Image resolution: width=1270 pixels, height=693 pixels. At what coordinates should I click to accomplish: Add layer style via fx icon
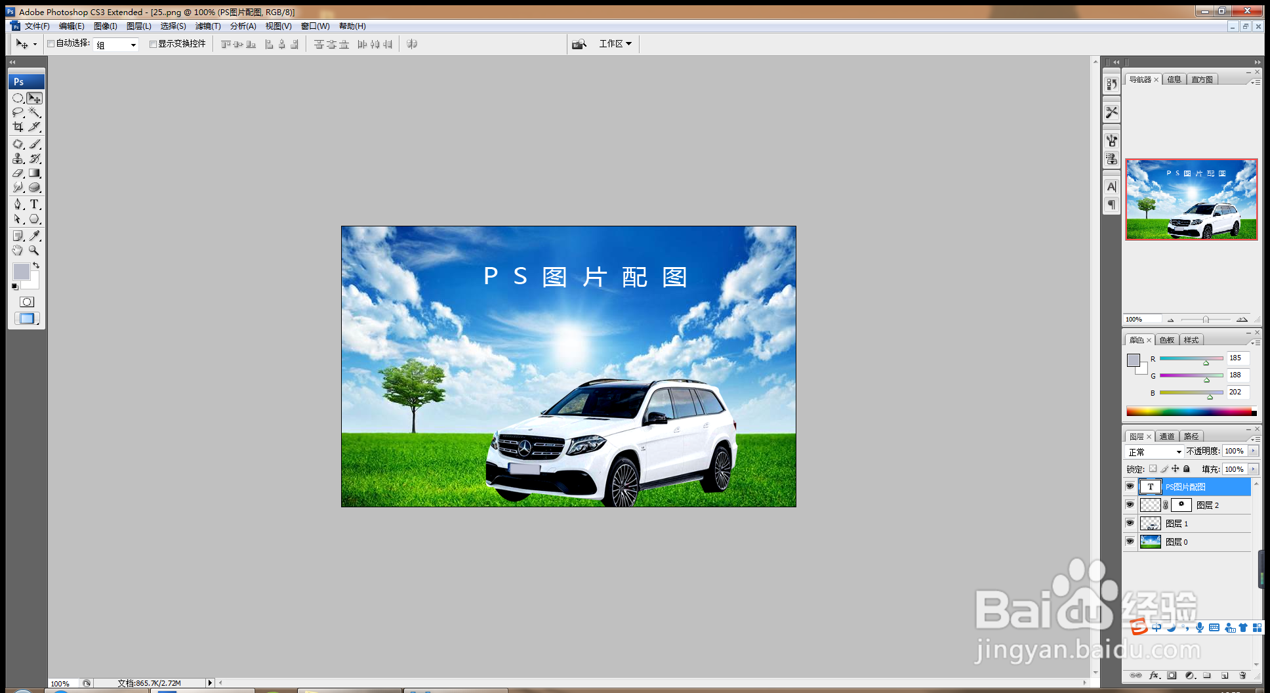1154,675
